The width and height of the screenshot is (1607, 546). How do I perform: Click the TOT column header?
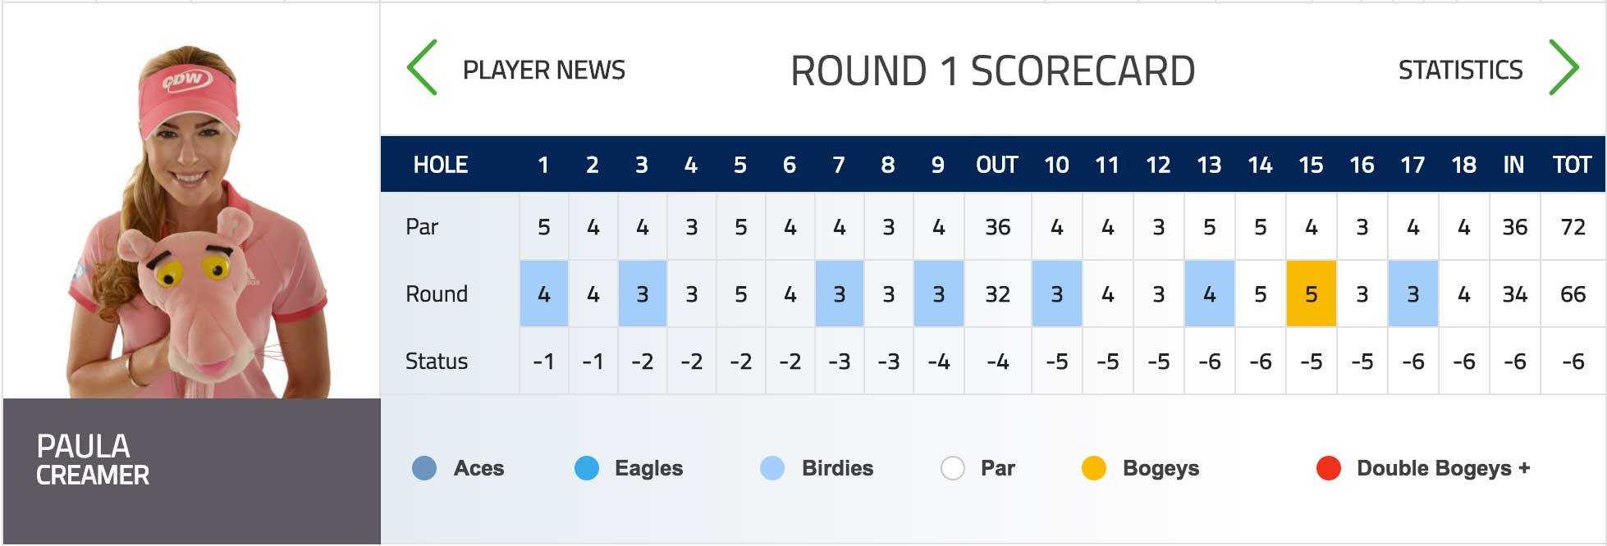pos(1572,165)
